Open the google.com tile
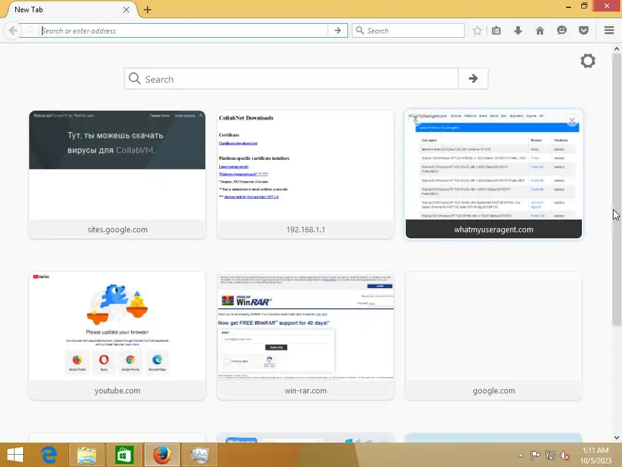622x467 pixels. [x=493, y=336]
